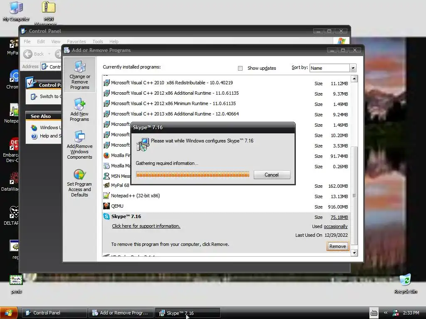Click the 75.18MB size link for Skype
The image size is (426, 319).
click(x=339, y=217)
